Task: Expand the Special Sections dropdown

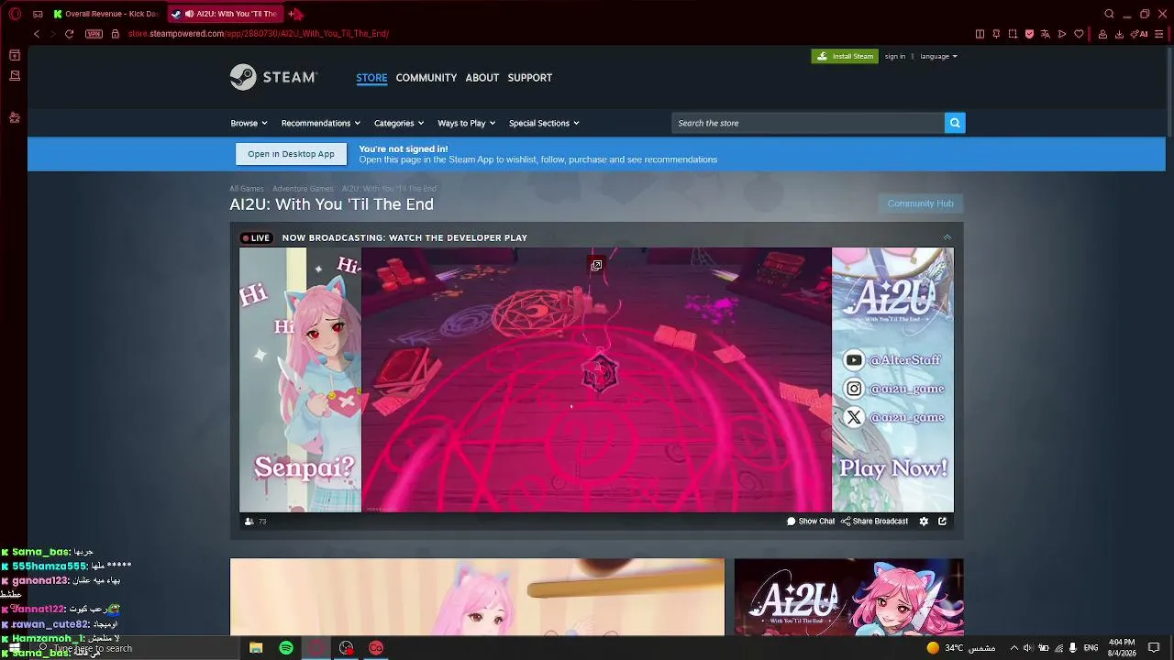Action: pyautogui.click(x=544, y=123)
